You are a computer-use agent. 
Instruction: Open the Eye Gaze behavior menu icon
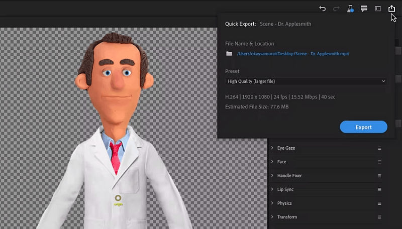point(379,148)
